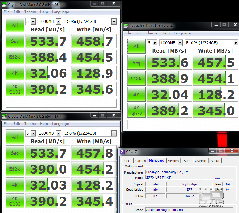The width and height of the screenshot is (239, 213).
Task: Run Seq test in 1Fill window
Action: click(15, 153)
